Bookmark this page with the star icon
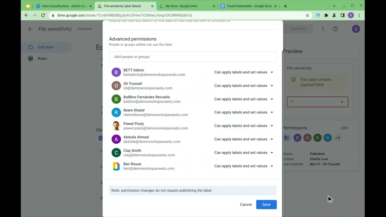The height and width of the screenshot is (217, 386). (x=307, y=15)
